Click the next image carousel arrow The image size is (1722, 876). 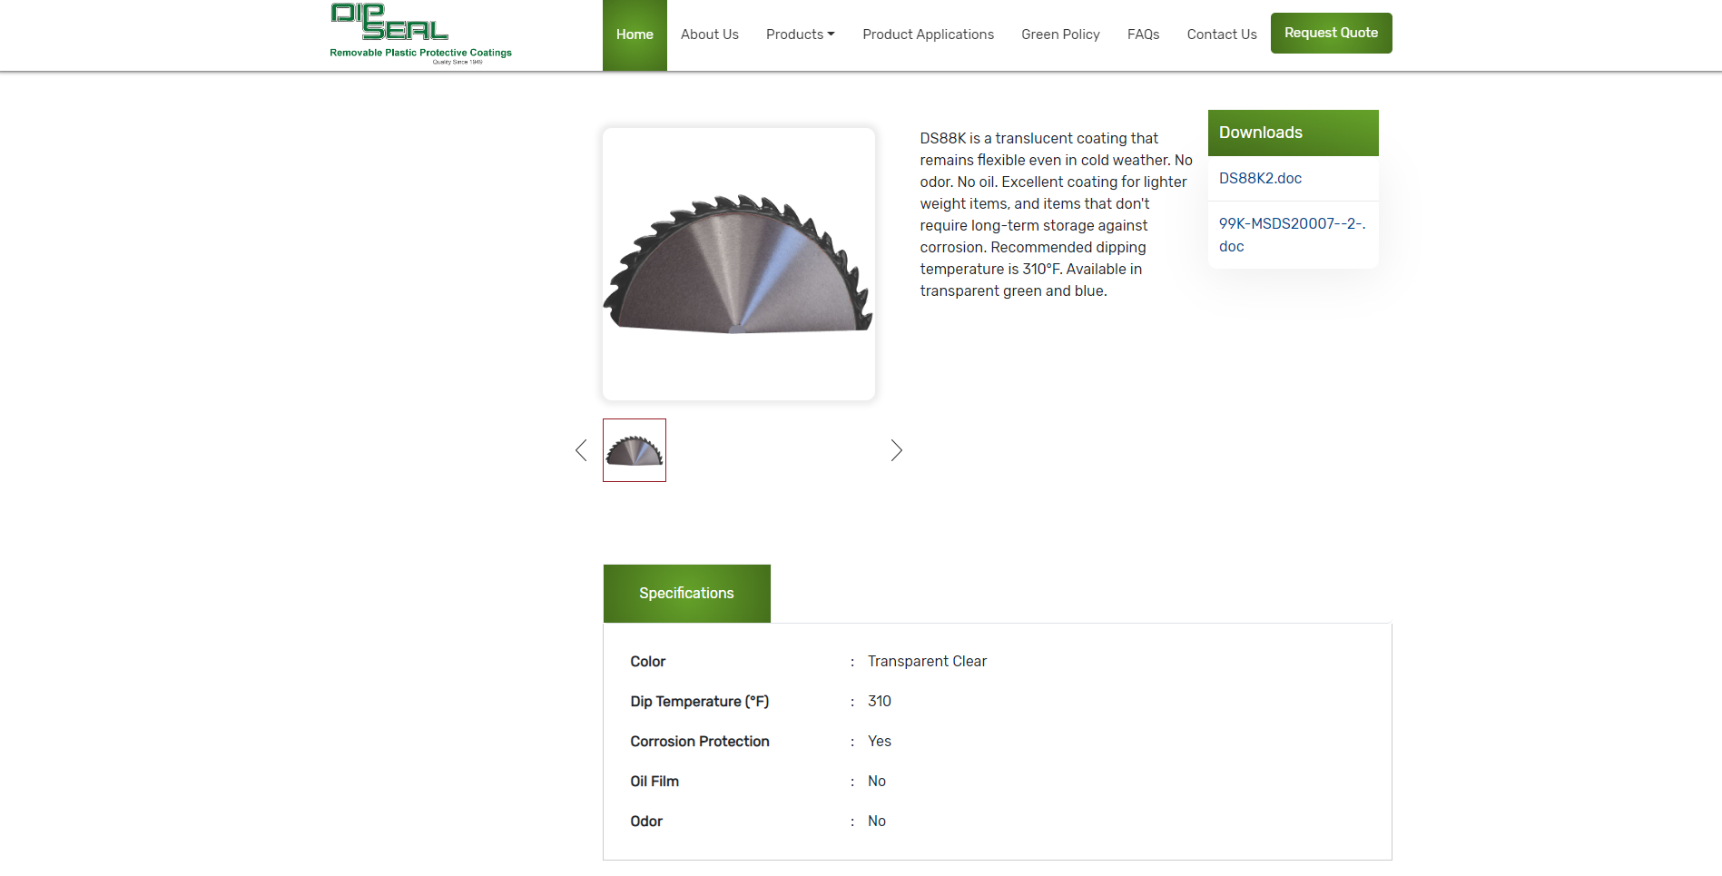click(896, 449)
